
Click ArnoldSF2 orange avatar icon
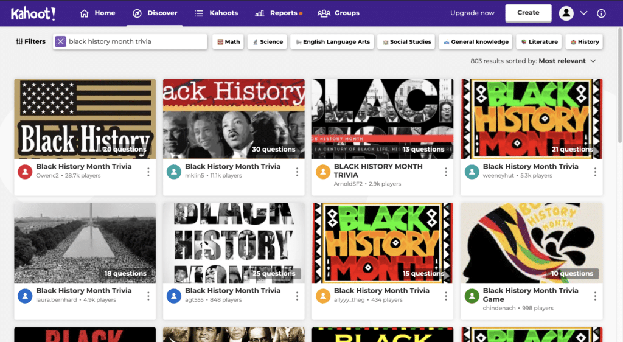pos(323,172)
